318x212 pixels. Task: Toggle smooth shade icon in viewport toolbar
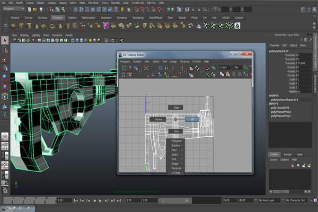(x=77, y=40)
